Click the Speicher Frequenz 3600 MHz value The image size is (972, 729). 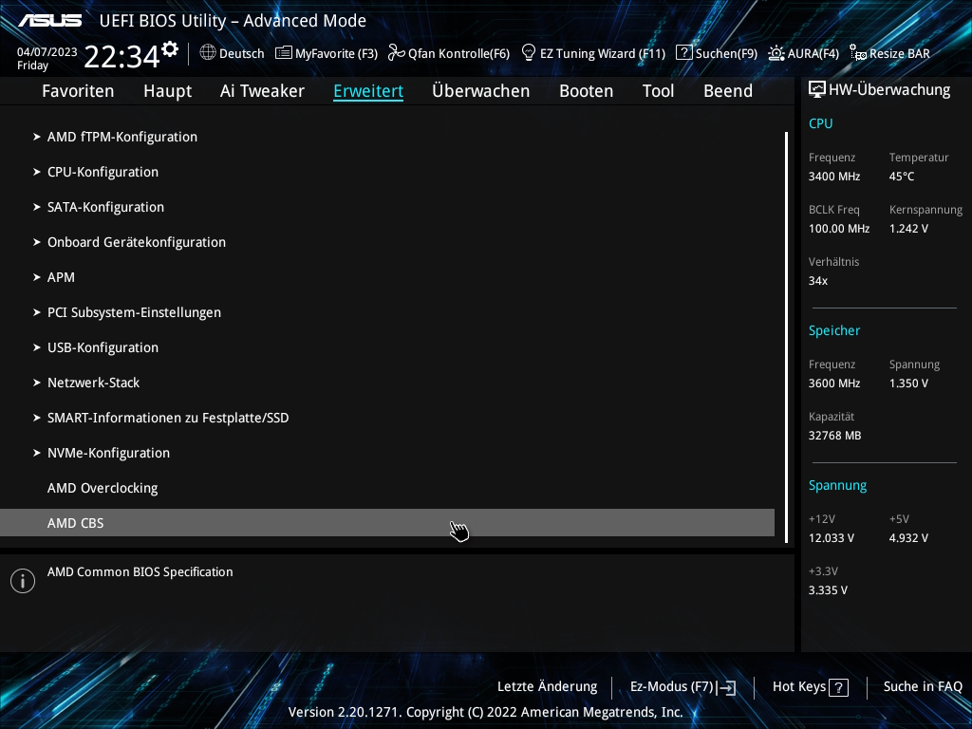[834, 383]
